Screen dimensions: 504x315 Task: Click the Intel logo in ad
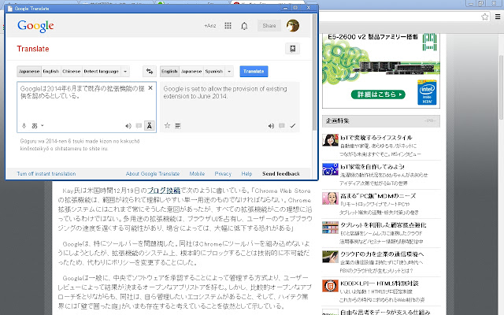coord(427,93)
